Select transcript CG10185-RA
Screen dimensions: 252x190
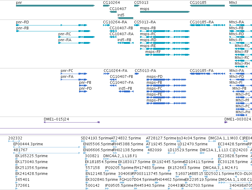(207, 25)
